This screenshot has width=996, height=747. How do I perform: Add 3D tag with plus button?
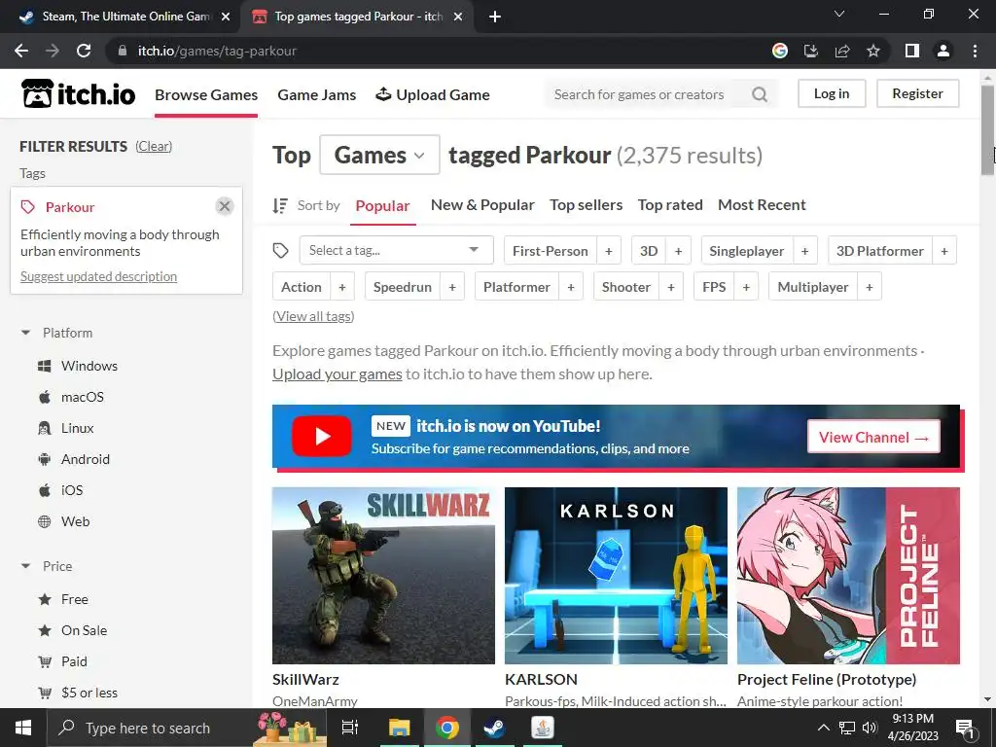(x=678, y=251)
